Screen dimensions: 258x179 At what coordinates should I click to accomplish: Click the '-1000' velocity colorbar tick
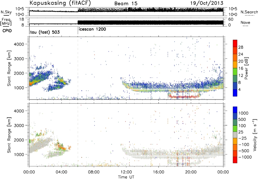tap(245, 157)
